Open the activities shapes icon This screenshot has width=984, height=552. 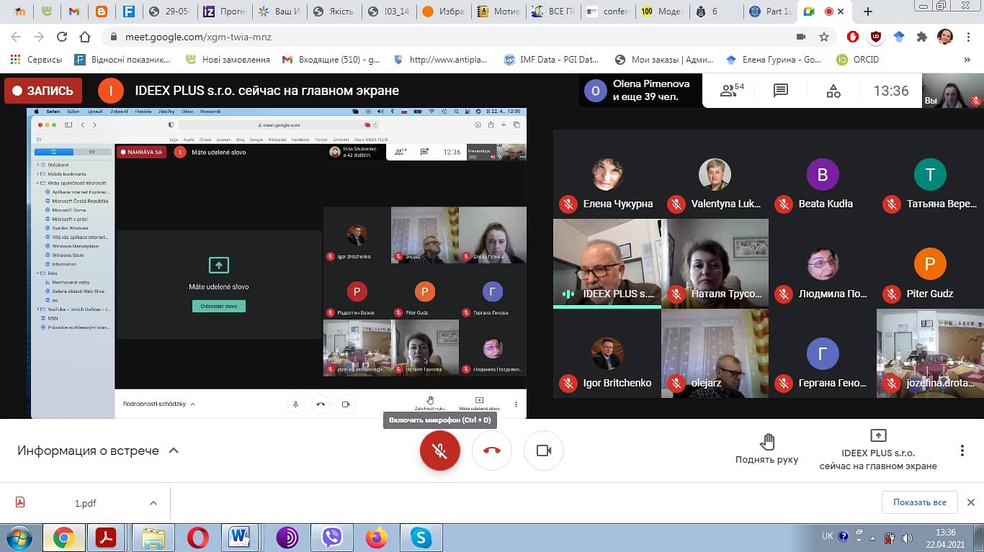[x=833, y=91]
